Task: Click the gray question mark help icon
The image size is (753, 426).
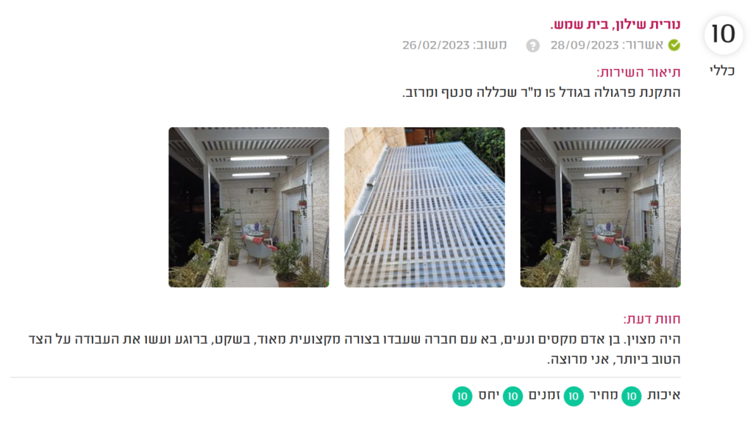Action: (532, 46)
